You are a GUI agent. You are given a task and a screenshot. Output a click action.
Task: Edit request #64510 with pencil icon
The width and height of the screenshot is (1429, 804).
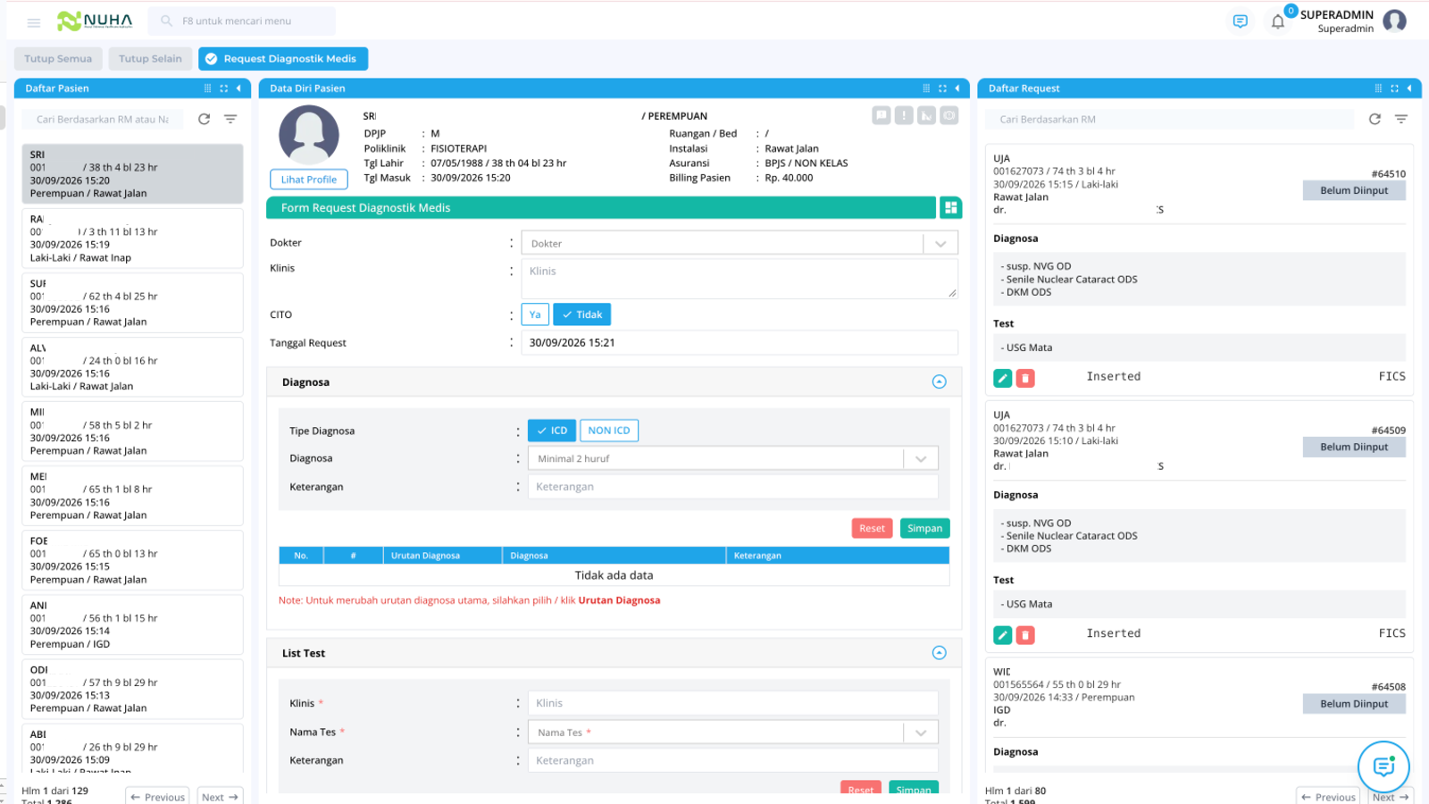click(1003, 378)
